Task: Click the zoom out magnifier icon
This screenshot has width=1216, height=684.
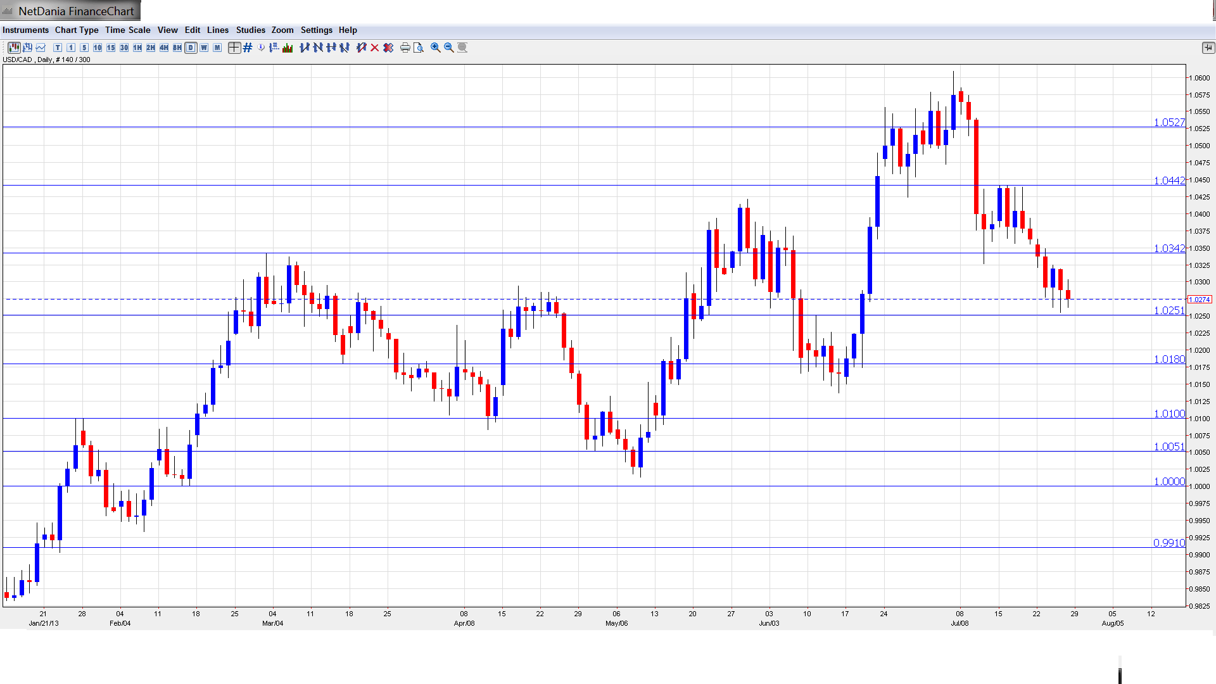Action: 449,47
